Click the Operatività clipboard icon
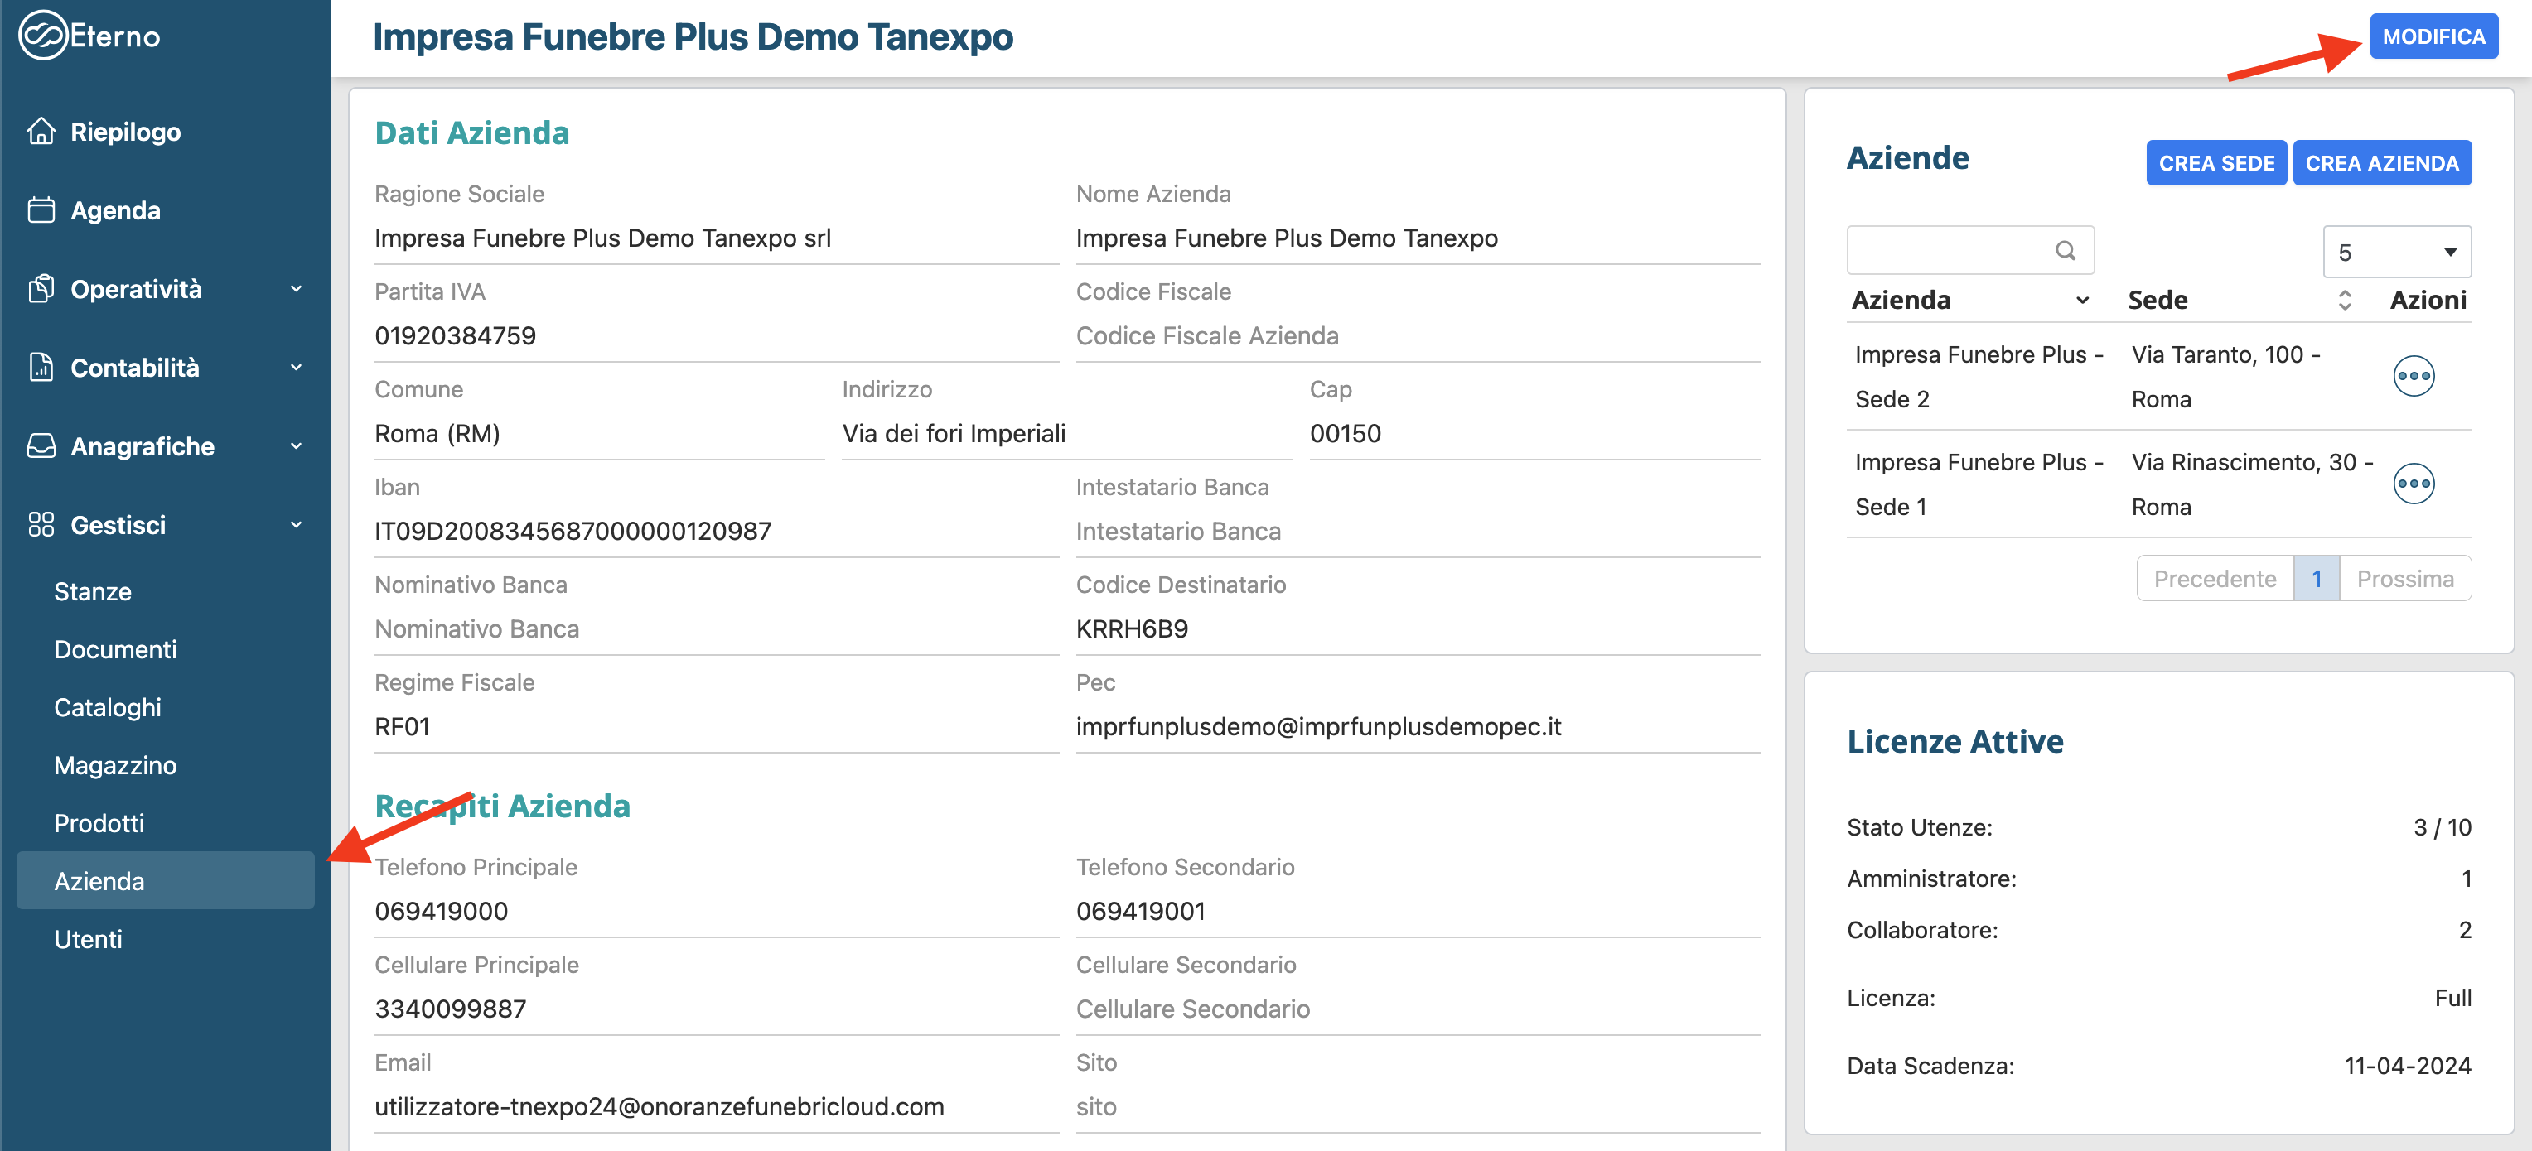This screenshot has height=1151, width=2532. point(41,289)
